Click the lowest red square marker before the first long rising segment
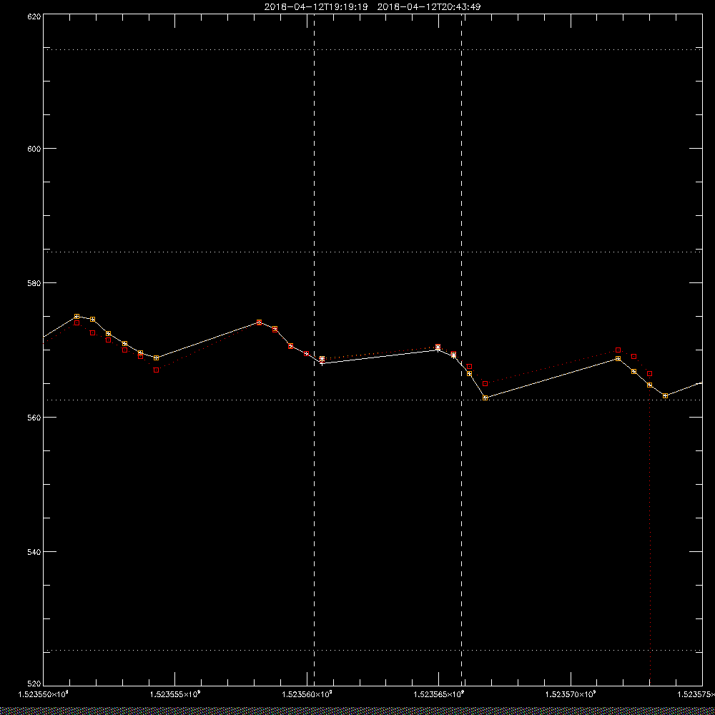The height and width of the screenshot is (715, 715). 156,370
